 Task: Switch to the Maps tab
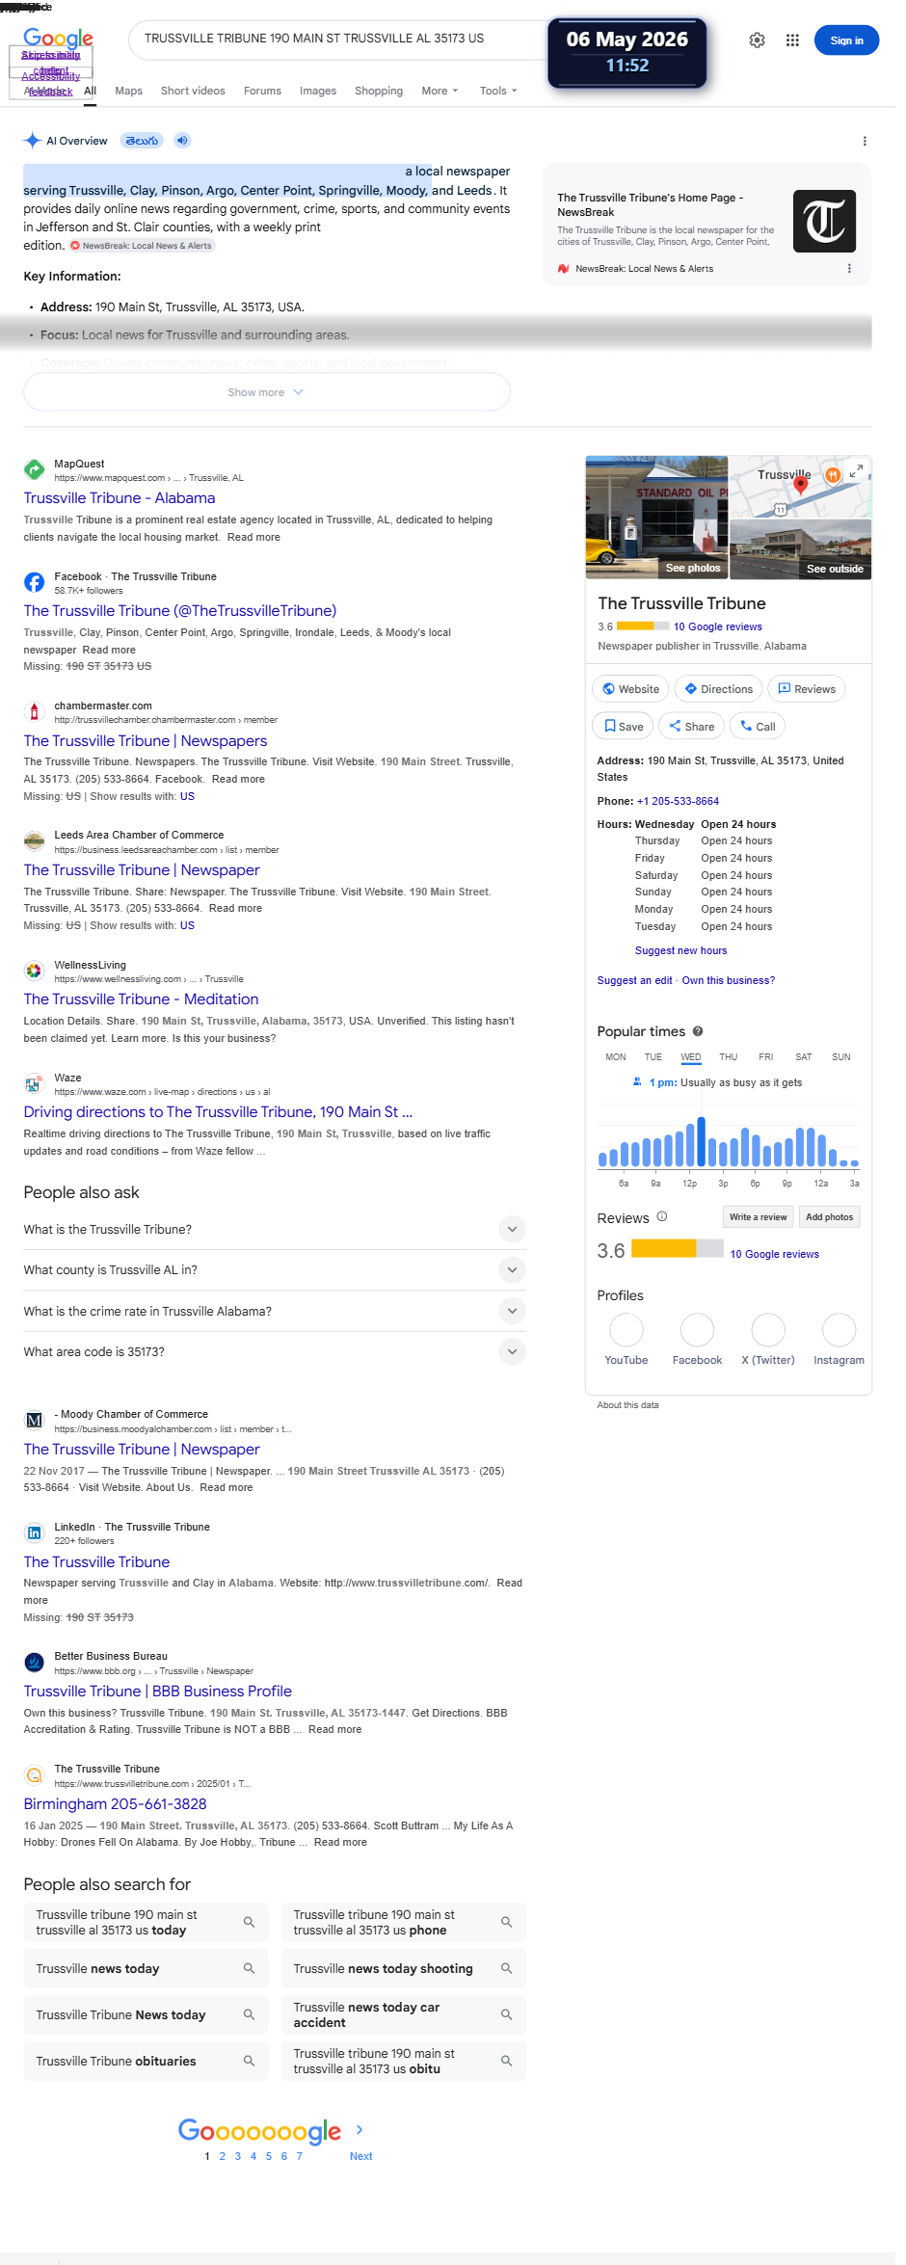click(128, 91)
